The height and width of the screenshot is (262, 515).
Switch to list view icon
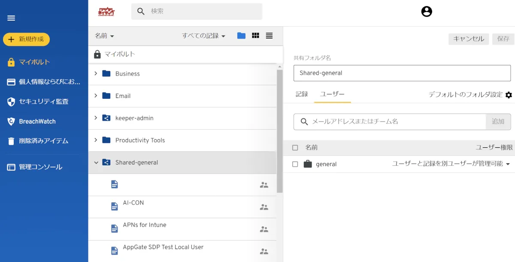pos(269,36)
